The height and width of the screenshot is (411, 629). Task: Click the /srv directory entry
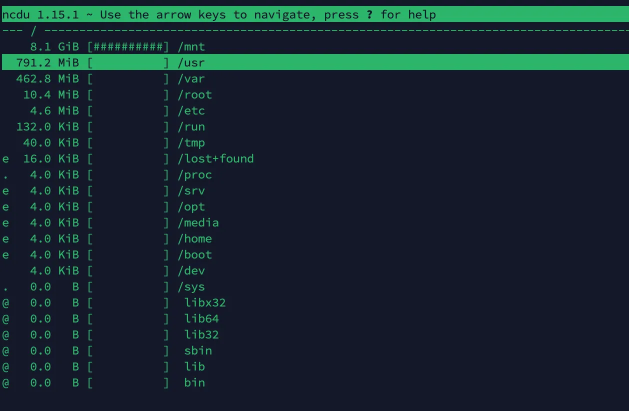[191, 191]
